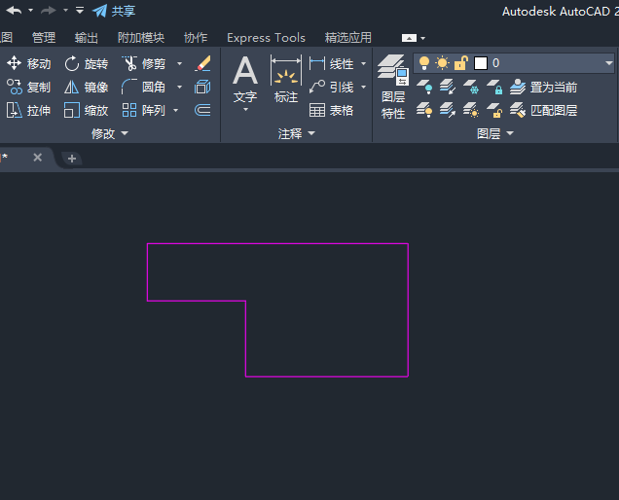Select the Stretch (拉伸) tool

point(29,110)
